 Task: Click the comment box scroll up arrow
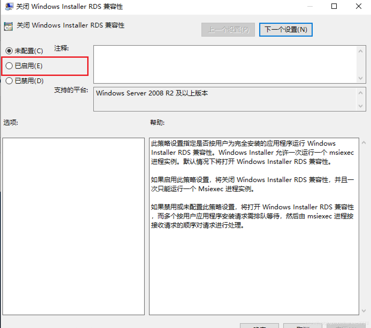pyautogui.click(x=361, y=51)
